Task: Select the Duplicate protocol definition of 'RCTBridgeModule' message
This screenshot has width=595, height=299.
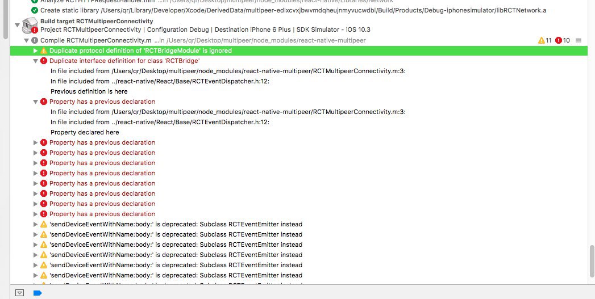Action: pos(140,50)
